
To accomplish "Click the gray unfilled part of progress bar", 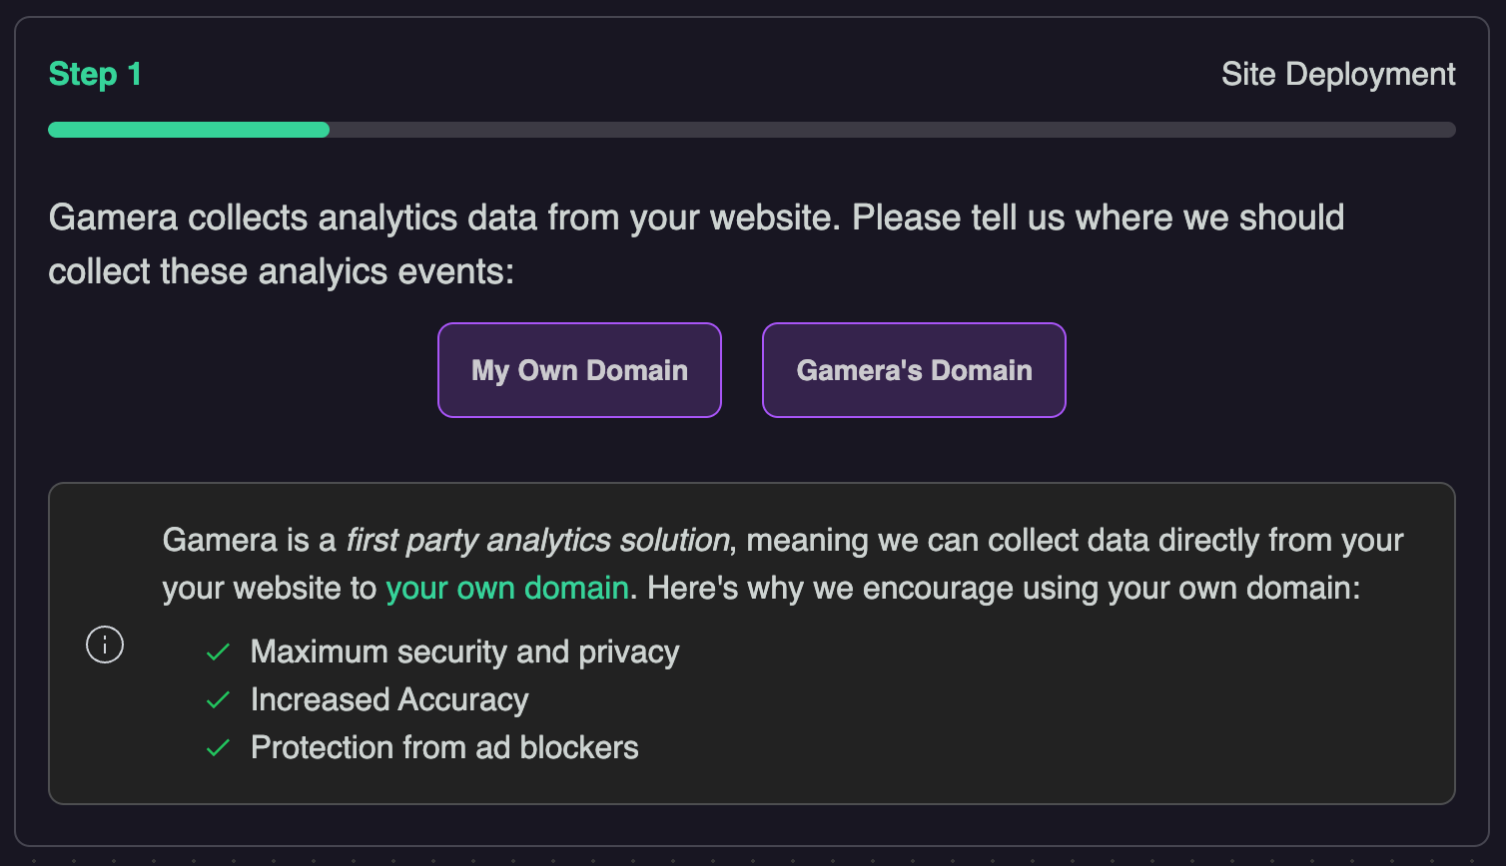I will [x=891, y=130].
